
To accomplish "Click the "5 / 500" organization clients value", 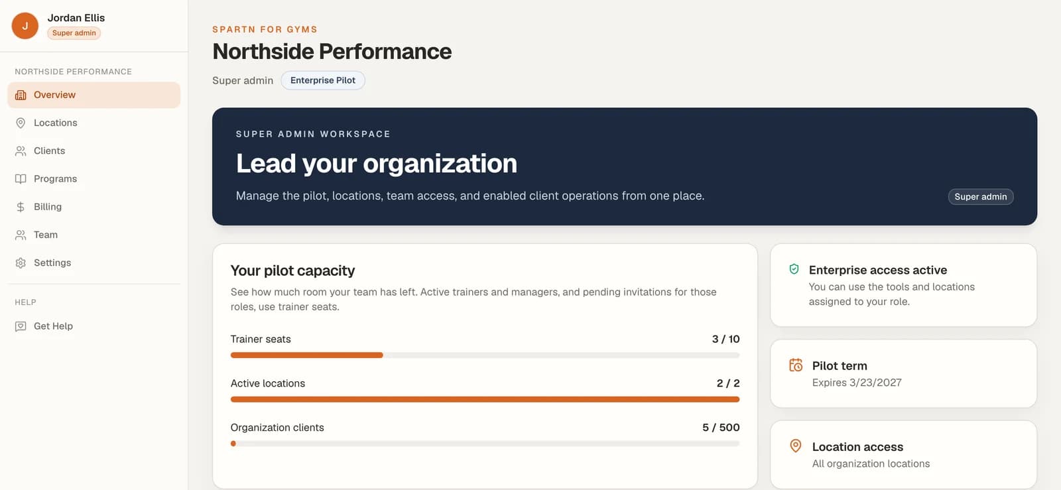I will point(721,428).
